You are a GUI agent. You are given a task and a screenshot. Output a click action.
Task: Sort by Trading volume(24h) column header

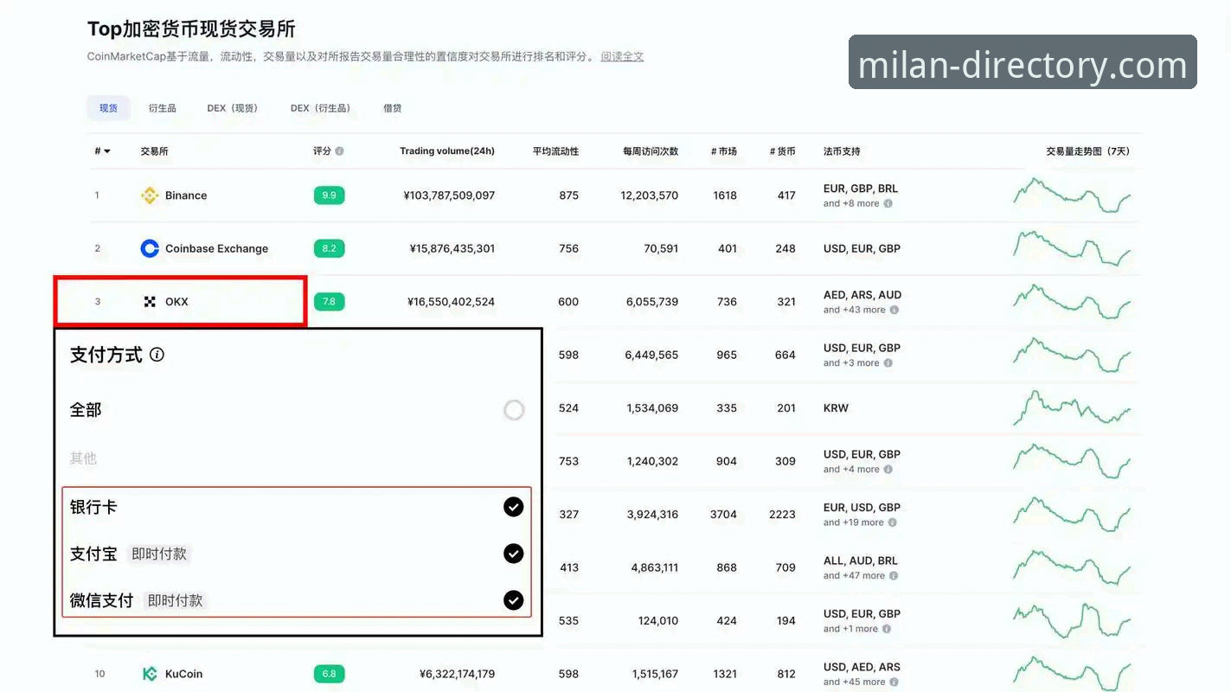[x=447, y=151]
